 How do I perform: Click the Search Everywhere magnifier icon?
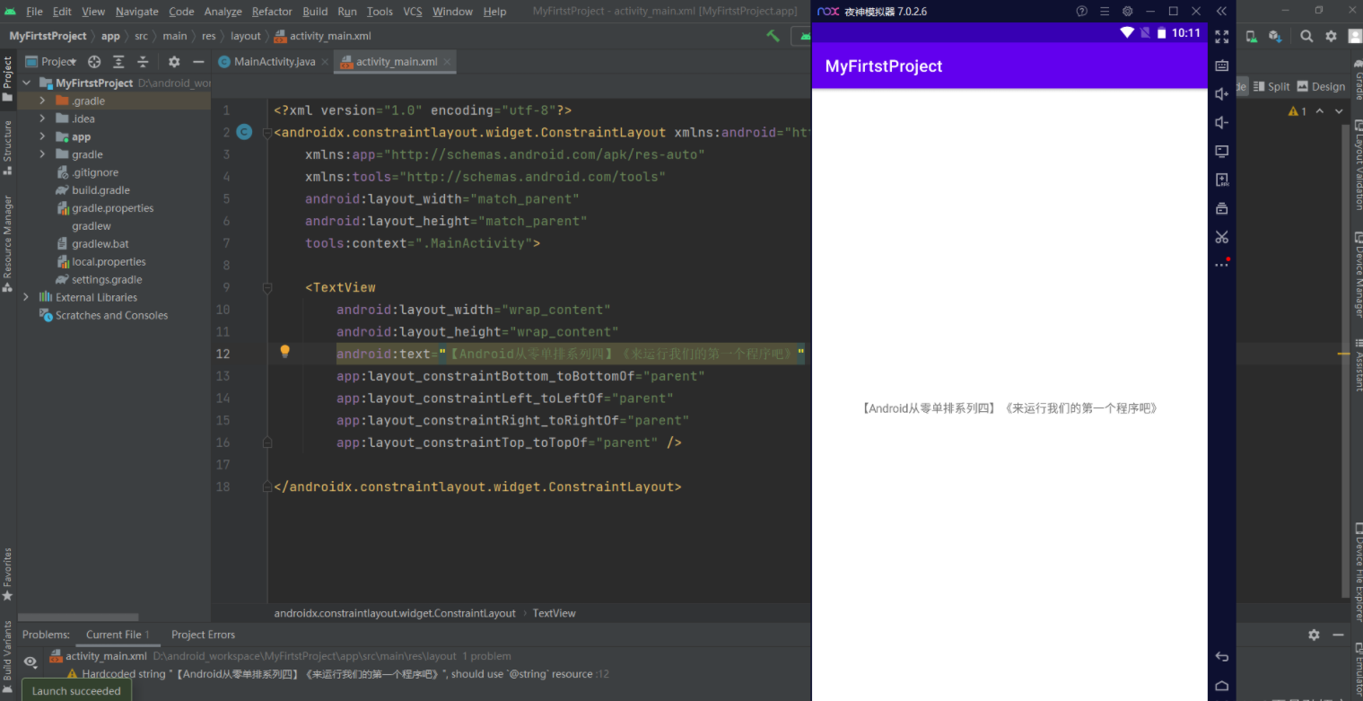coord(1306,36)
